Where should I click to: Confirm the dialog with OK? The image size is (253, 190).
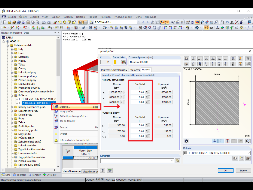click(226, 170)
